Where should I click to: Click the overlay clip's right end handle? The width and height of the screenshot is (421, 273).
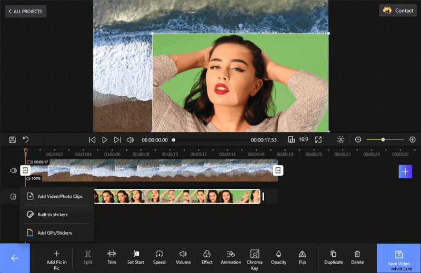pyautogui.click(x=263, y=197)
